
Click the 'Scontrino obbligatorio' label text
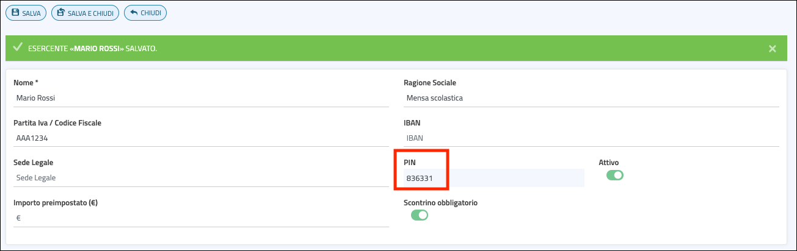click(440, 202)
